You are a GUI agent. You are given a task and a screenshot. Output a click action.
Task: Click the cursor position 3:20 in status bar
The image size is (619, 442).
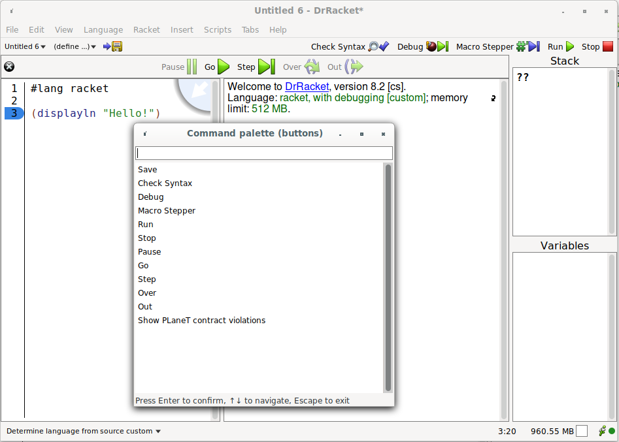point(507,432)
